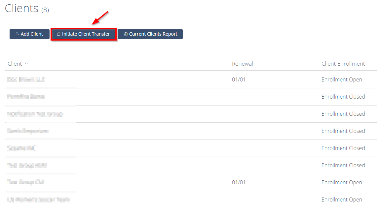
Task: Toggle the Client column sort arrow
Action: tap(26, 64)
